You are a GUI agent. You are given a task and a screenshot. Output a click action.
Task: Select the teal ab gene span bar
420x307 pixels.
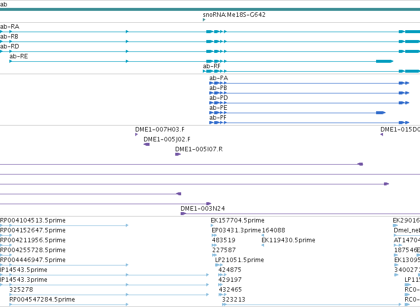pos(210,10)
